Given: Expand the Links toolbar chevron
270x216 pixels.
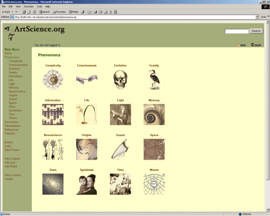Looking at the screenshot, I should [x=268, y=17].
